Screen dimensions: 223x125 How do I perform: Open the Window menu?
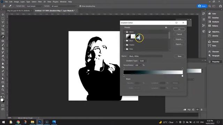[x=63, y=2]
